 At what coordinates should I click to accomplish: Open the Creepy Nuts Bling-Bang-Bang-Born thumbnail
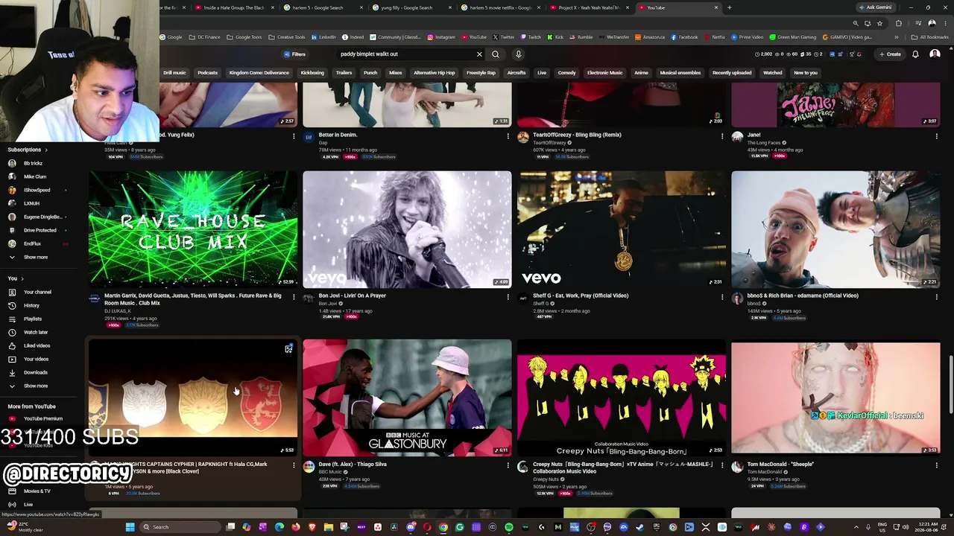(x=622, y=398)
